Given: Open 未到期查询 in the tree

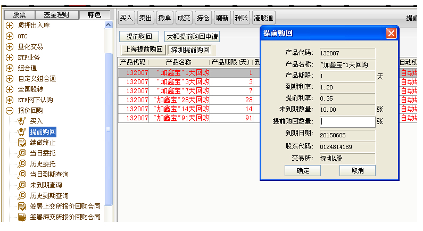Looking at the screenshot, I should [46, 185].
